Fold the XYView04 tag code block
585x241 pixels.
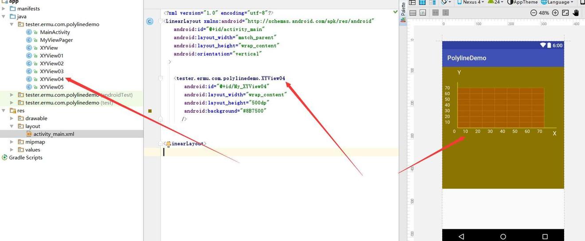pos(160,78)
